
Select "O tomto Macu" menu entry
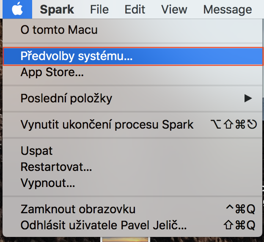[59, 30]
